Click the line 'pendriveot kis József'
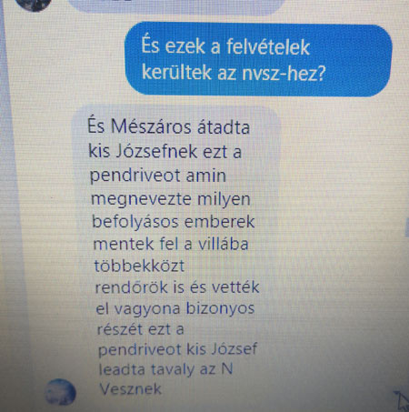Image resolution: width=409 pixels, height=412 pixels. point(177,349)
